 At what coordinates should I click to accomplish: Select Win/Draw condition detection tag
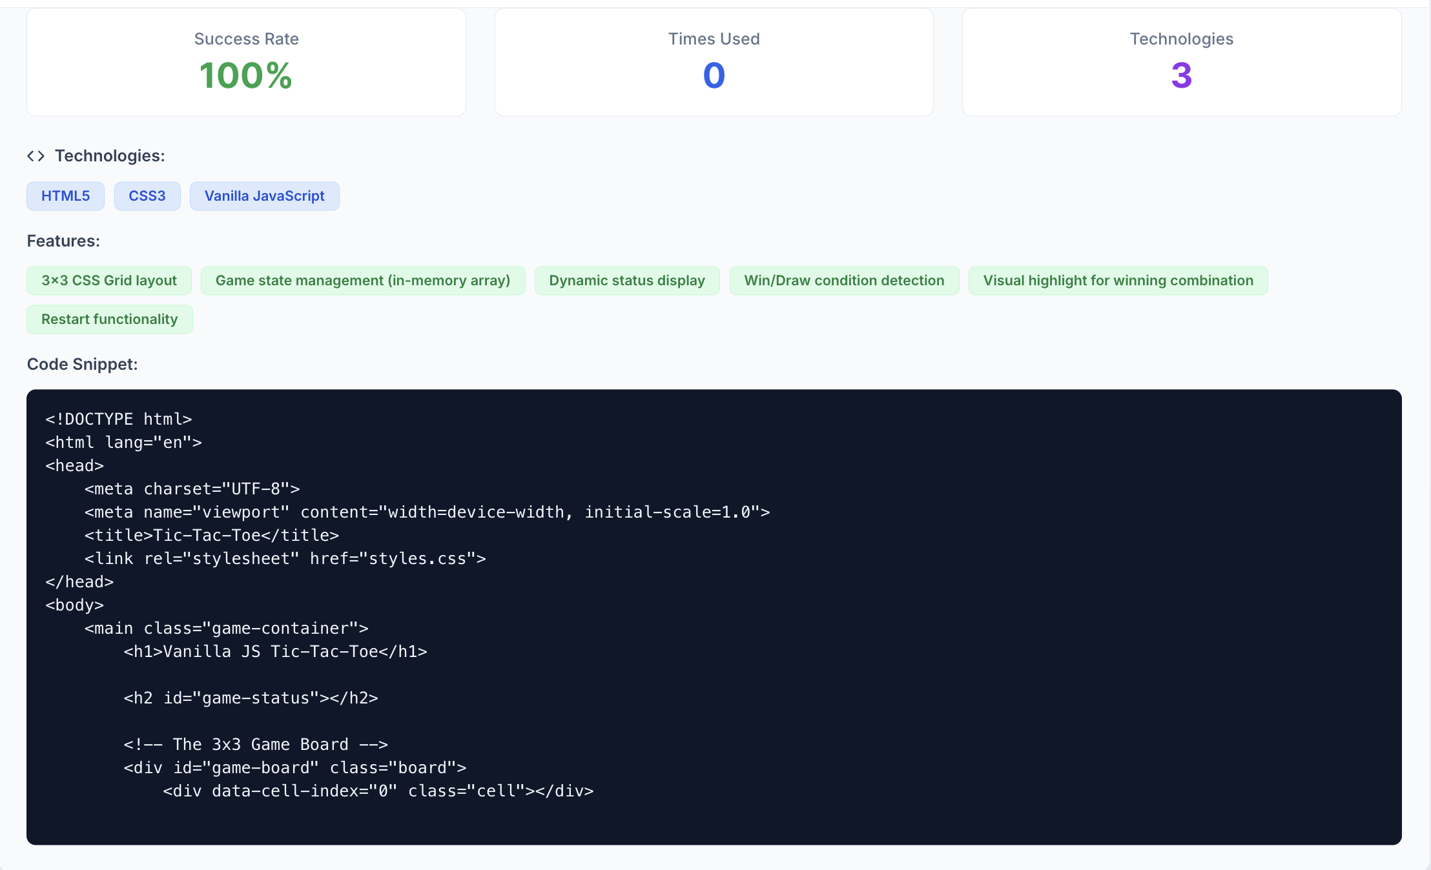(x=844, y=281)
